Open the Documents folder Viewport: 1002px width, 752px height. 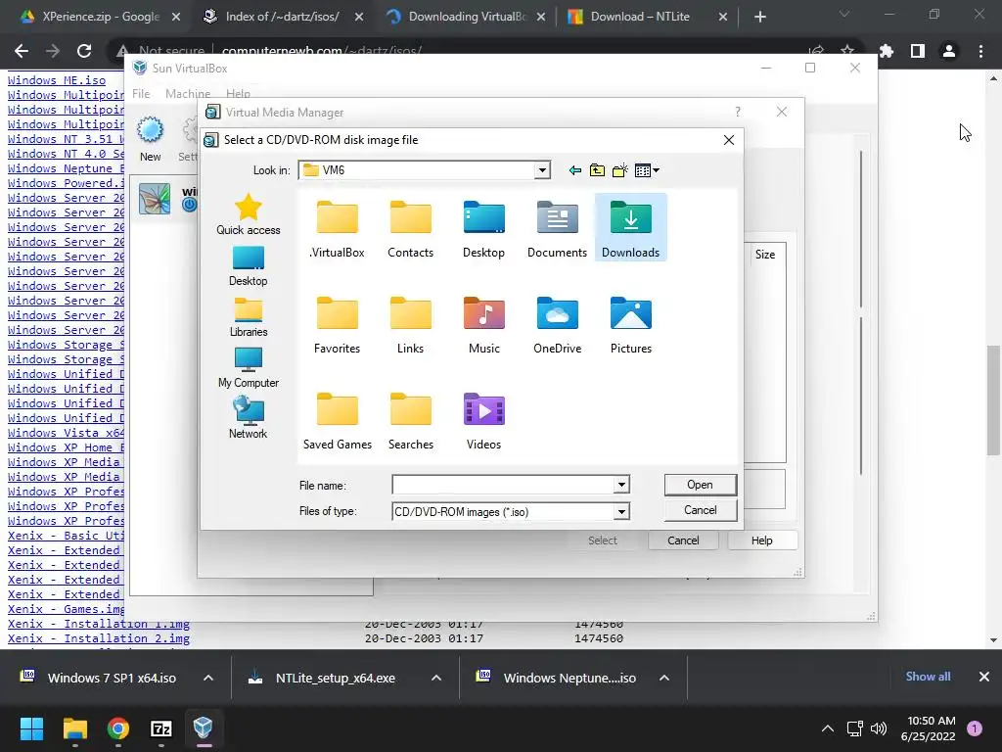tap(557, 228)
